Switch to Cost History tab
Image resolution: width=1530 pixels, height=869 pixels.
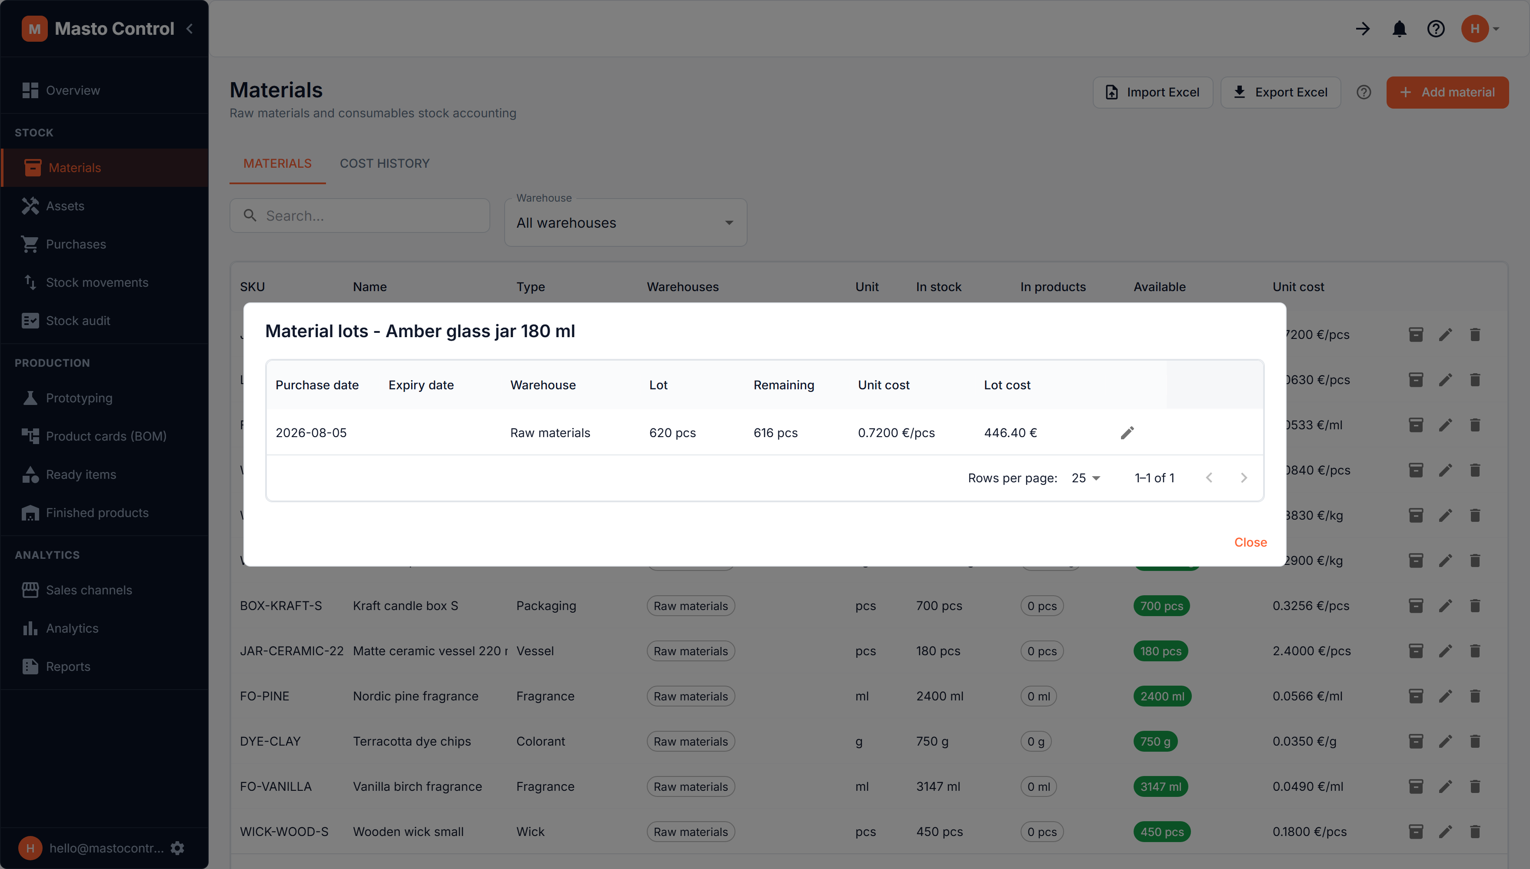[384, 163]
